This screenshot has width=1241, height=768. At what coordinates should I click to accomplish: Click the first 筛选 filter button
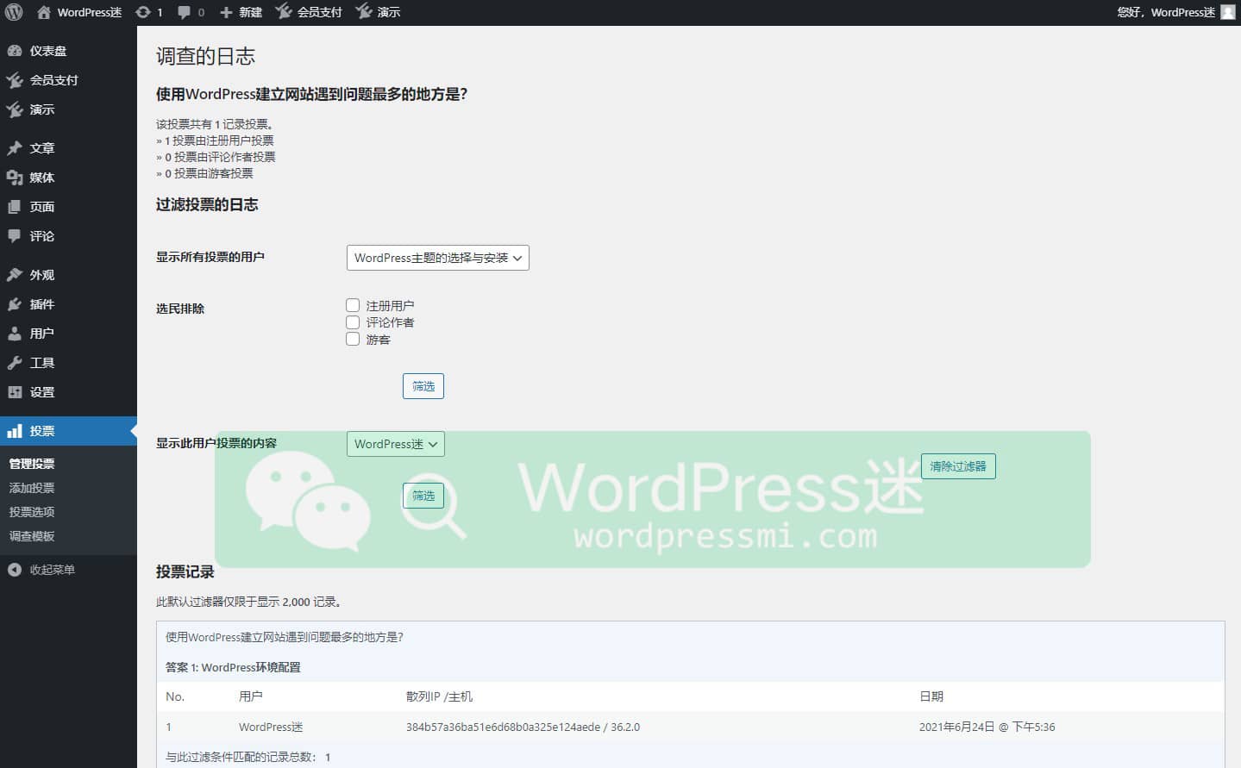pos(423,385)
